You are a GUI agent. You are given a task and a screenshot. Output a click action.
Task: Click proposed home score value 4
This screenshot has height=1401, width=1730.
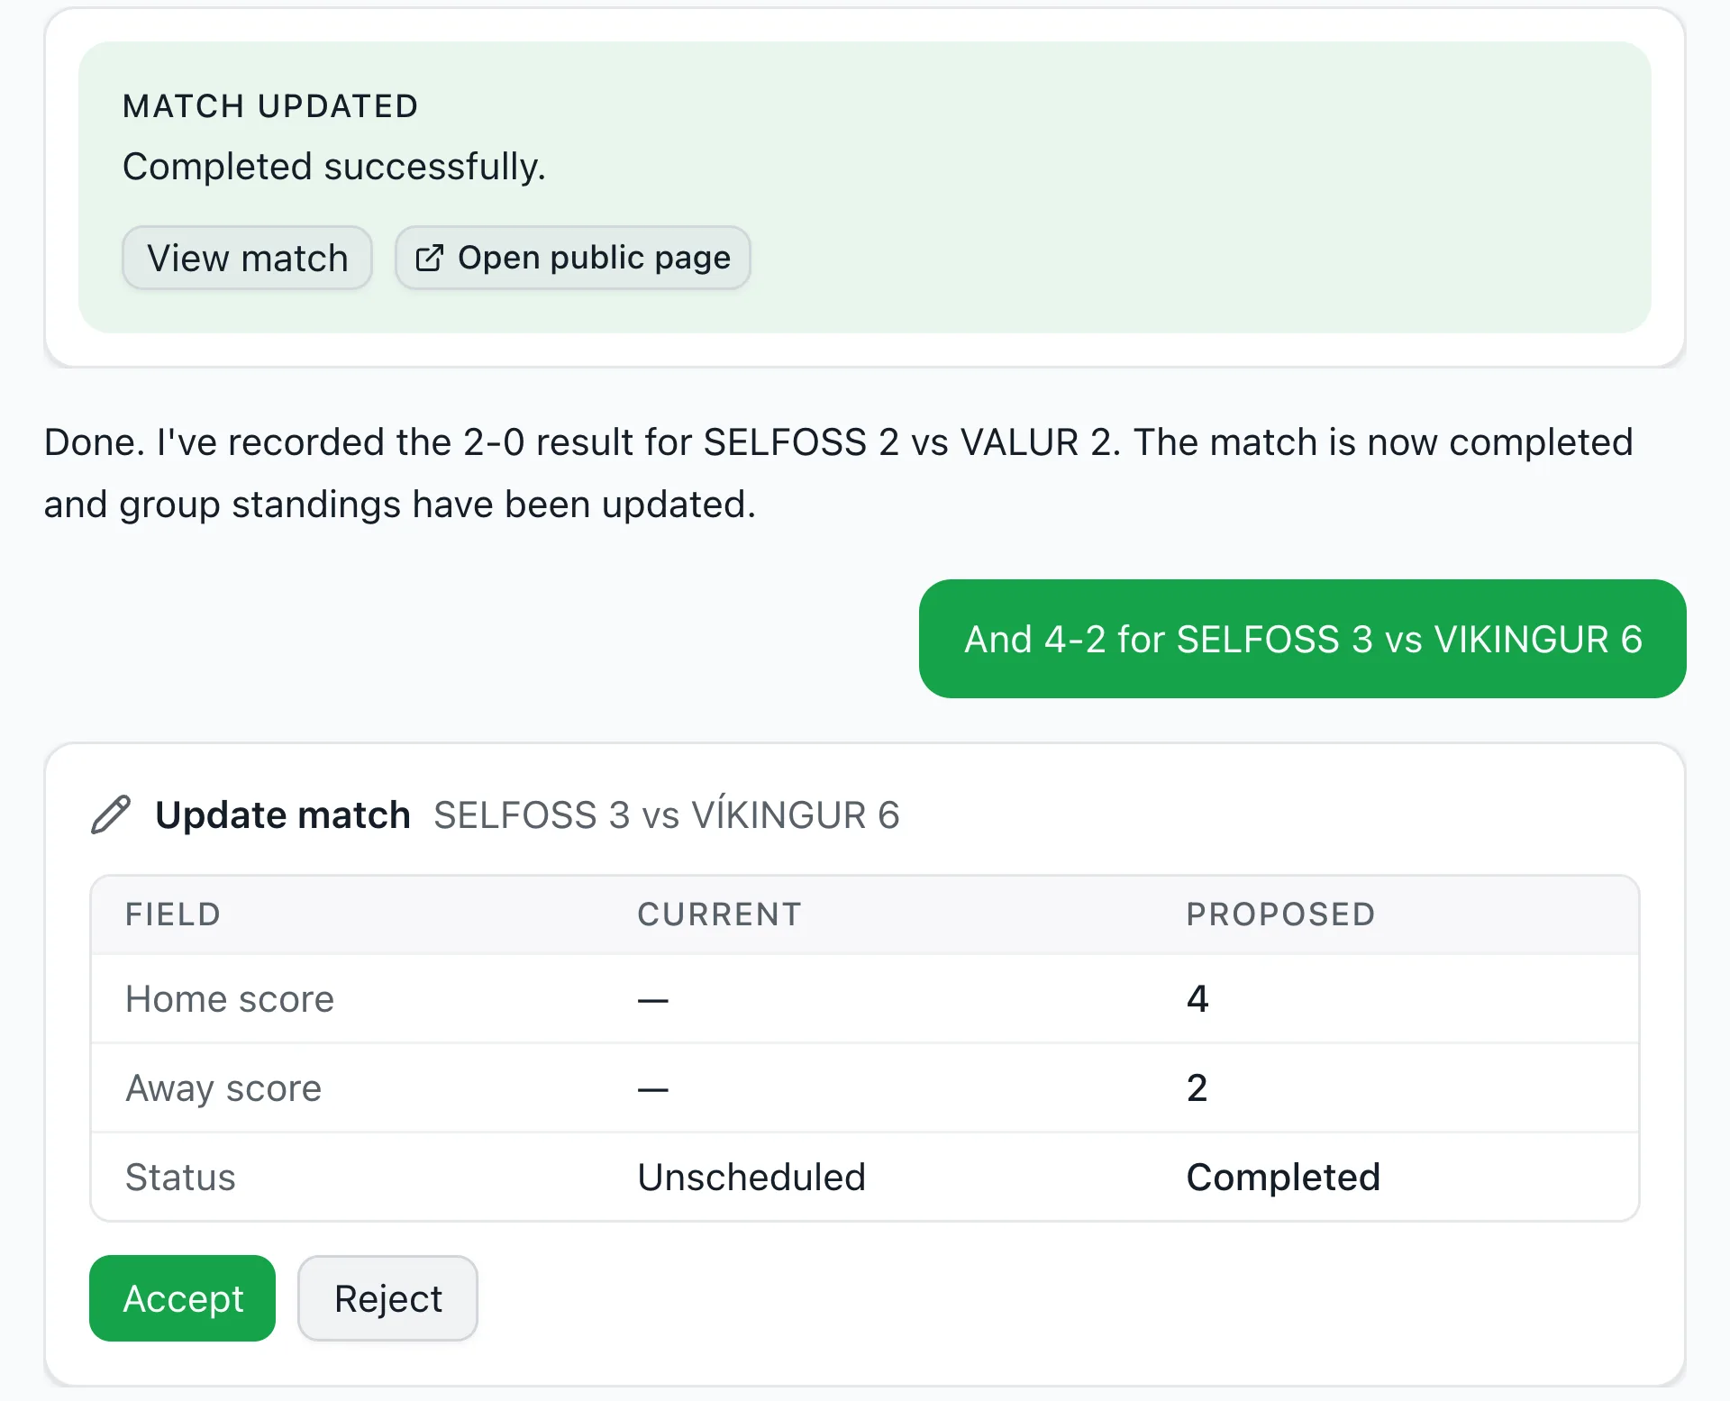[x=1197, y=999]
